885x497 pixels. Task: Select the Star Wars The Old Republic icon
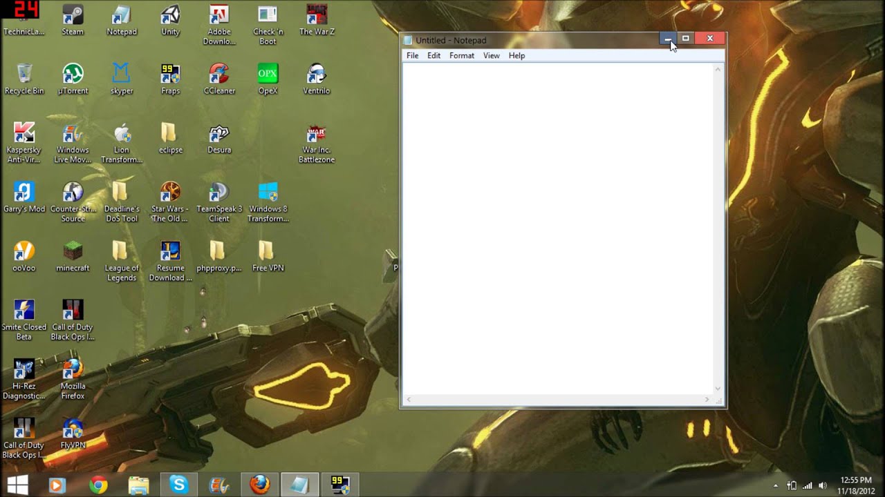[170, 202]
